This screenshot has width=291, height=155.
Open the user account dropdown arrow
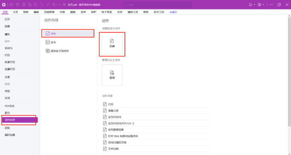[x=264, y=5]
